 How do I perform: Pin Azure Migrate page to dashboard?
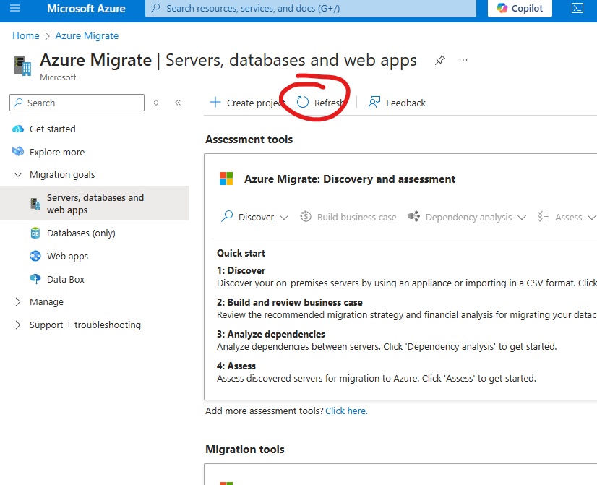[439, 61]
